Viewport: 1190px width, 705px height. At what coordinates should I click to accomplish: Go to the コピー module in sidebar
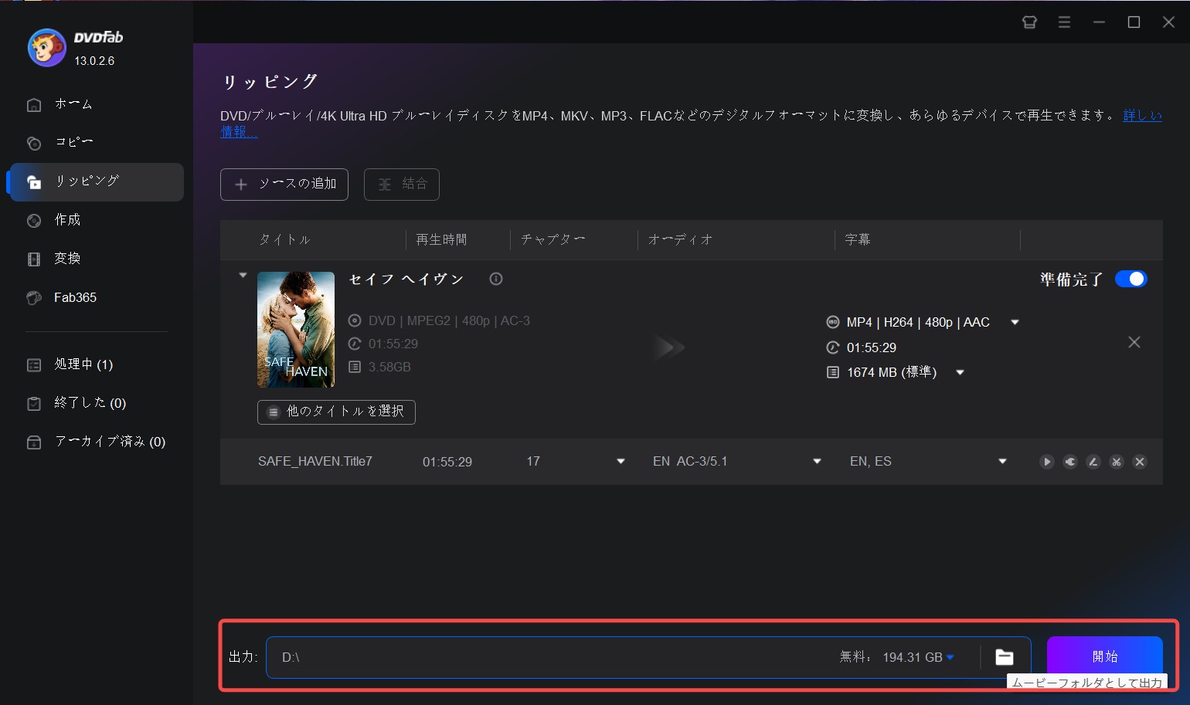click(73, 143)
